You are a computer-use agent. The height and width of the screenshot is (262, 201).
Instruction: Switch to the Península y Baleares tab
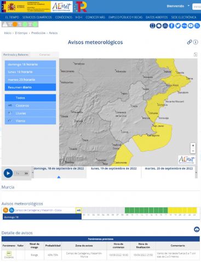pyautogui.click(x=16, y=55)
